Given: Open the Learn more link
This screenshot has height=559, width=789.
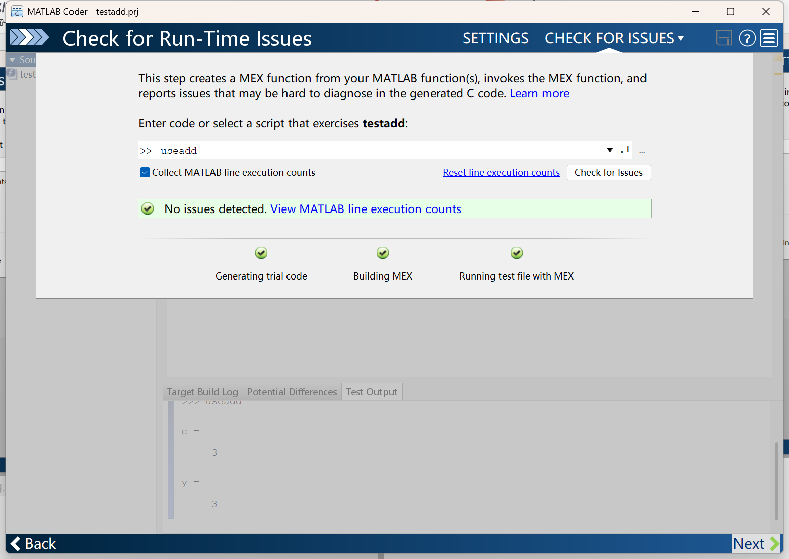Looking at the screenshot, I should coord(540,93).
